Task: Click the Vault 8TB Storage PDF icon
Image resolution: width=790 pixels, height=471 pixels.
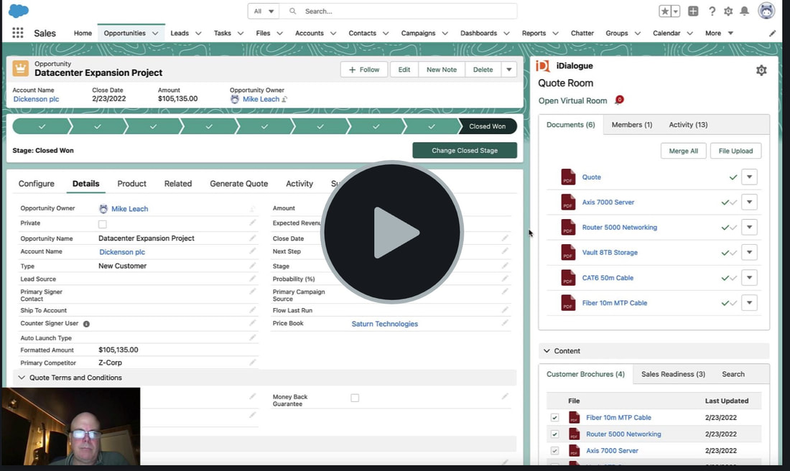Action: click(x=568, y=253)
